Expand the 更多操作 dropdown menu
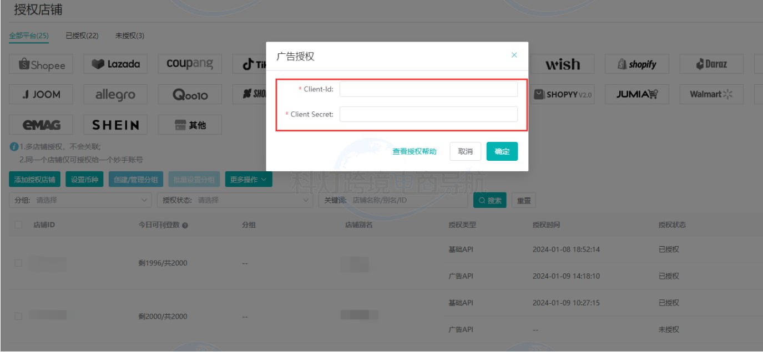Viewport: 763px width, 352px height. point(248,180)
